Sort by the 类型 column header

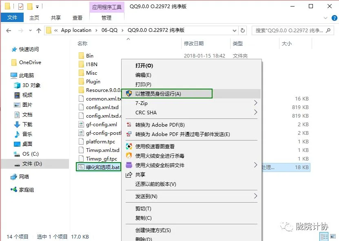coord(237,44)
